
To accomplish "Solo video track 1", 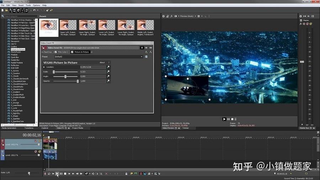I will click(x=40, y=141).
